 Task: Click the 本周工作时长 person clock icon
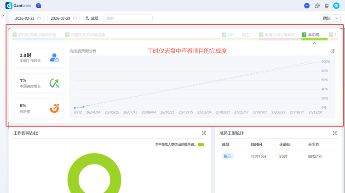[x=54, y=58]
